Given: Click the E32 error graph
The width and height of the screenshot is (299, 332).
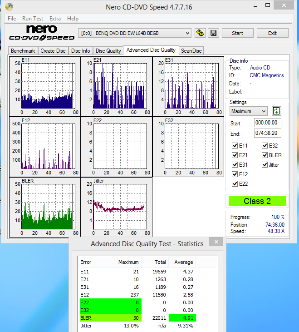Looking at the screenshot, I should [188, 147].
